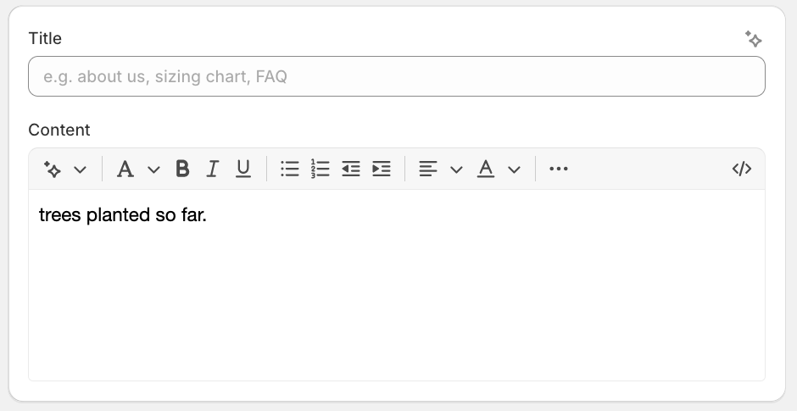
Task: Click the AI generate text sparkle in toolbar
Action: click(53, 169)
